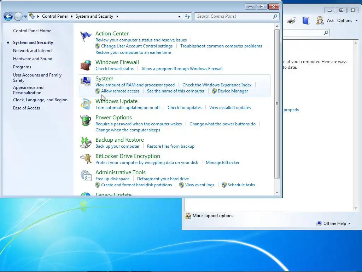Image resolution: width=362 pixels, height=272 pixels.
Task: Open Device Manager link
Action: coord(233,91)
